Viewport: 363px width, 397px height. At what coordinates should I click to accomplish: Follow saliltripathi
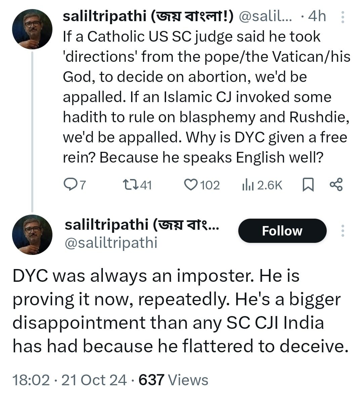coord(282,231)
